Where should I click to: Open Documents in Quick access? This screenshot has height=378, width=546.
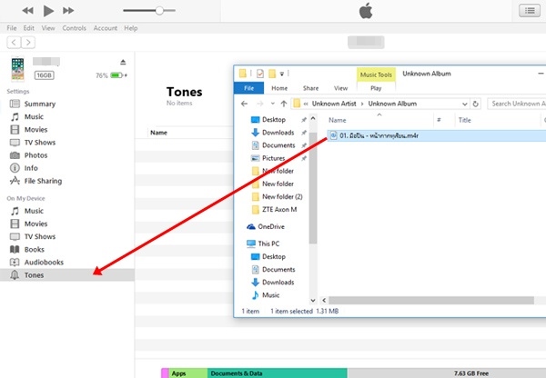(x=278, y=145)
